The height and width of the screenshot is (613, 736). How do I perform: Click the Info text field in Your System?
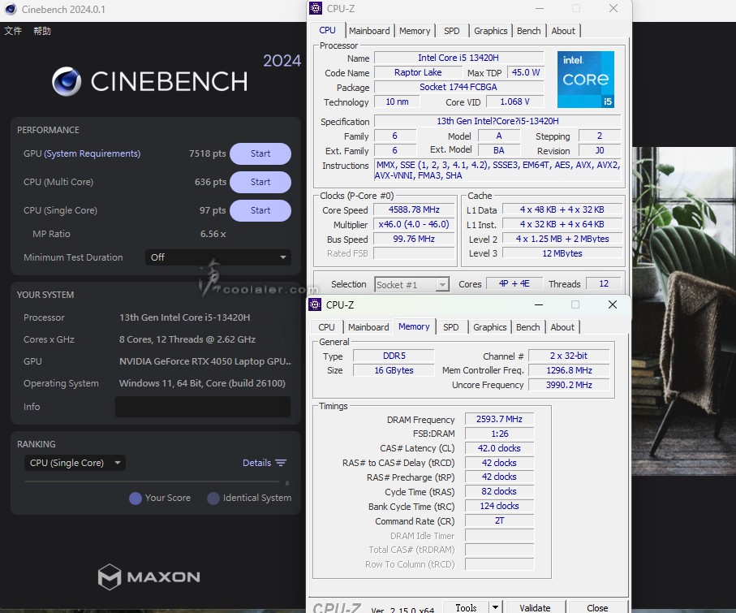pos(203,407)
